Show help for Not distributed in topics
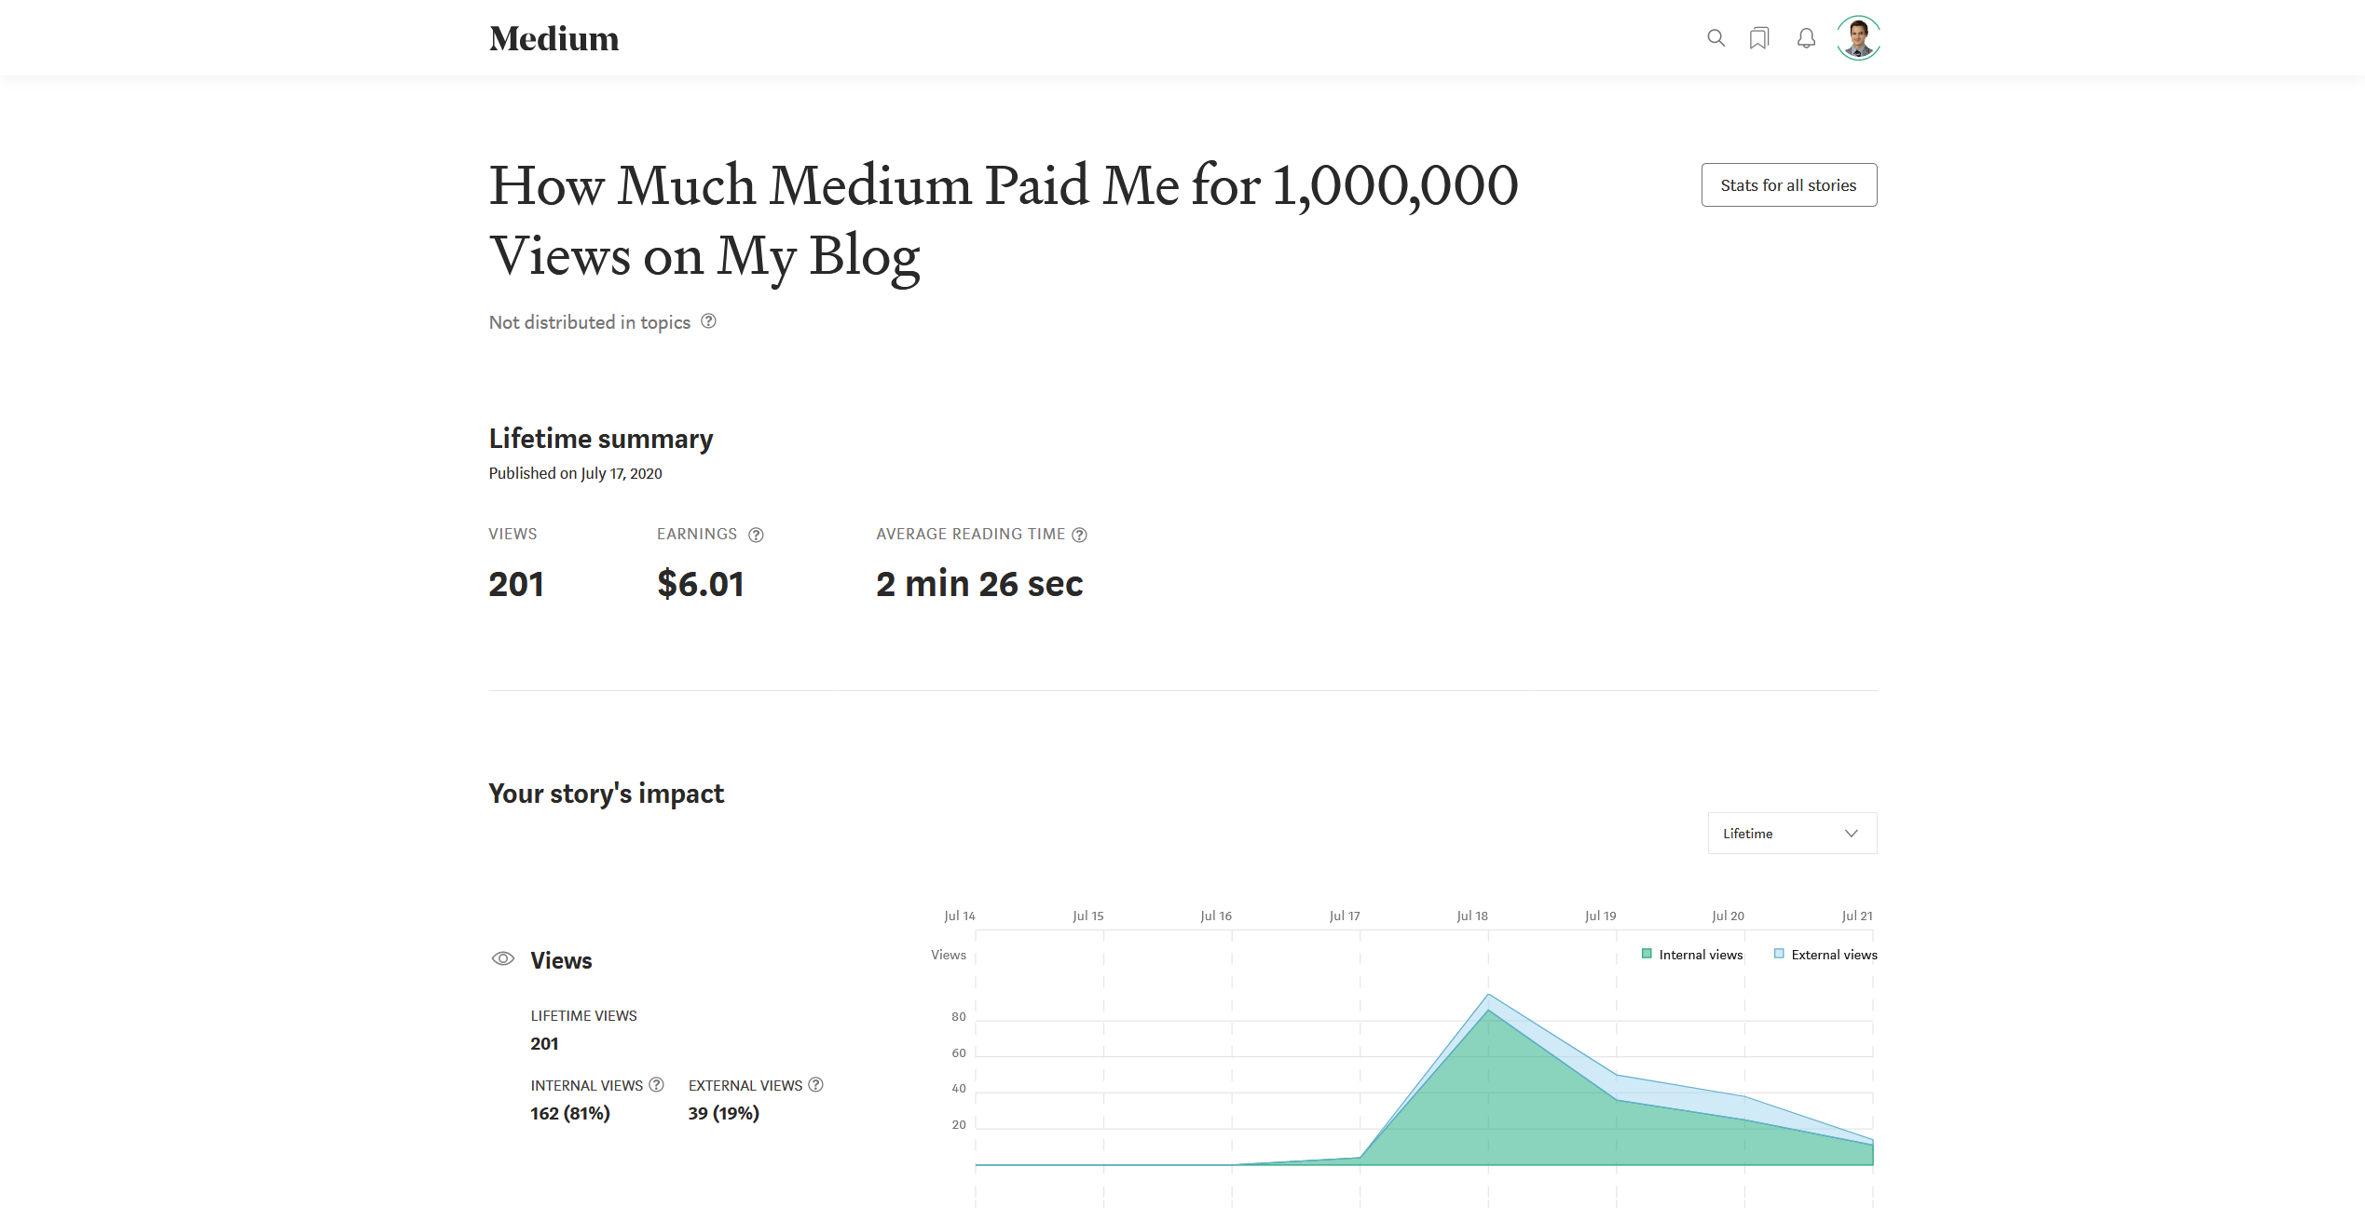This screenshot has width=2365, height=1208. click(x=708, y=321)
